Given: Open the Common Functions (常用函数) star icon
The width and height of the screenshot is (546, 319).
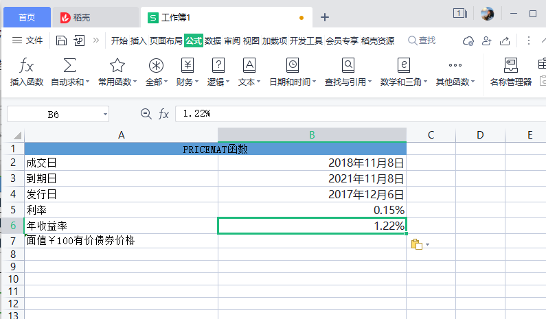Looking at the screenshot, I should [x=117, y=65].
